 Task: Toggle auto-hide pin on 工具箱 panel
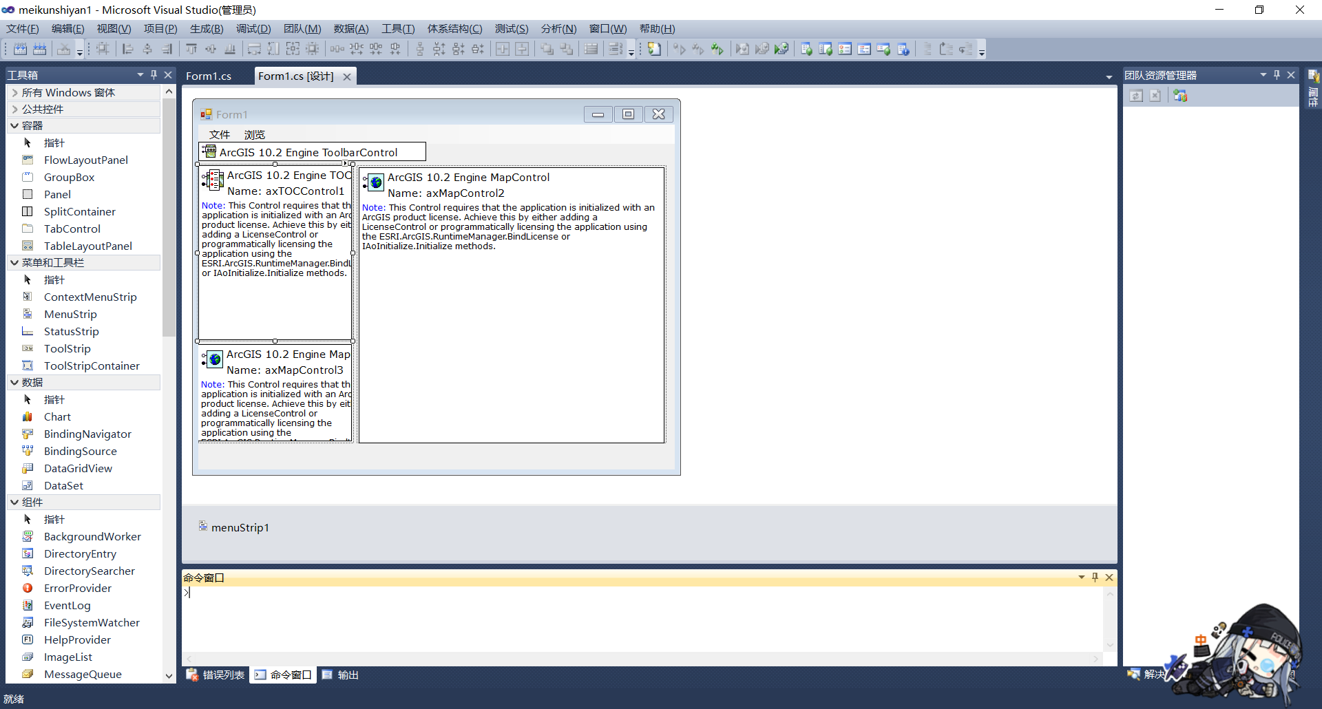154,74
